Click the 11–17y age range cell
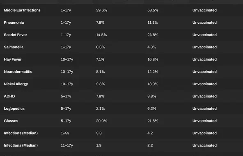 [67, 145]
